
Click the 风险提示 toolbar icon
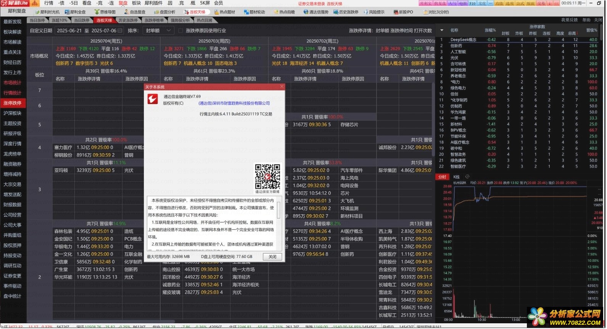coord(374,12)
